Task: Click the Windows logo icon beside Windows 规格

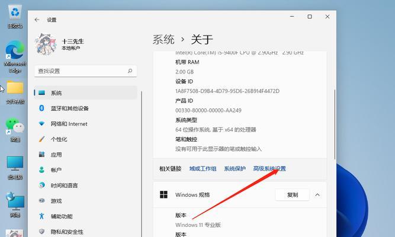Action: [163, 195]
